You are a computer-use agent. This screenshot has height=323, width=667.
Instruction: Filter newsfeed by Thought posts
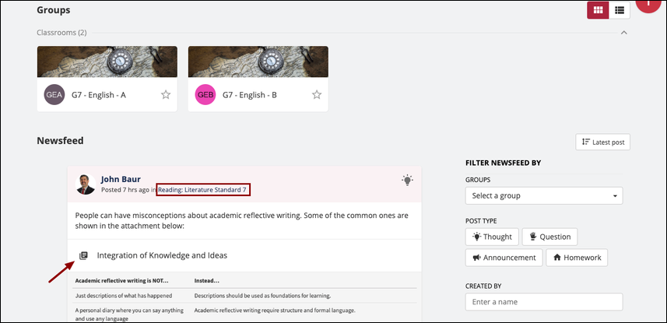click(492, 237)
